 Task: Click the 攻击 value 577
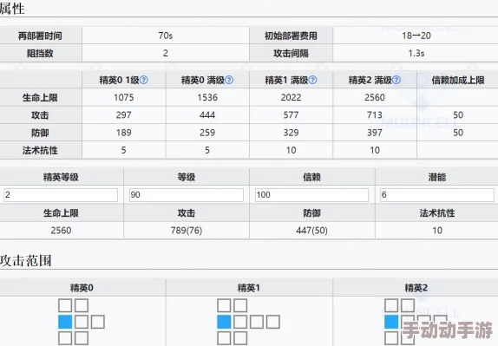click(291, 115)
